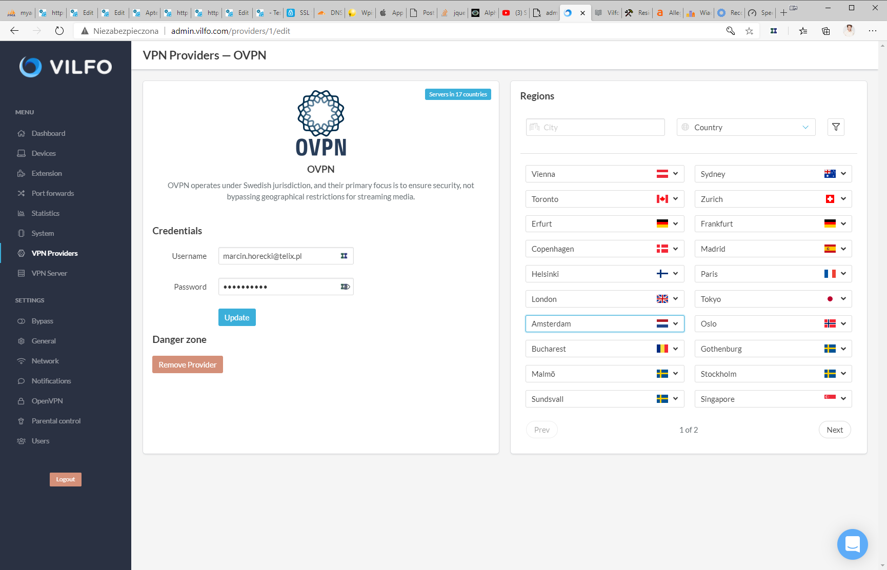The width and height of the screenshot is (887, 570).
Task: Click the OpenVPN lock icon
Action: pyautogui.click(x=21, y=401)
